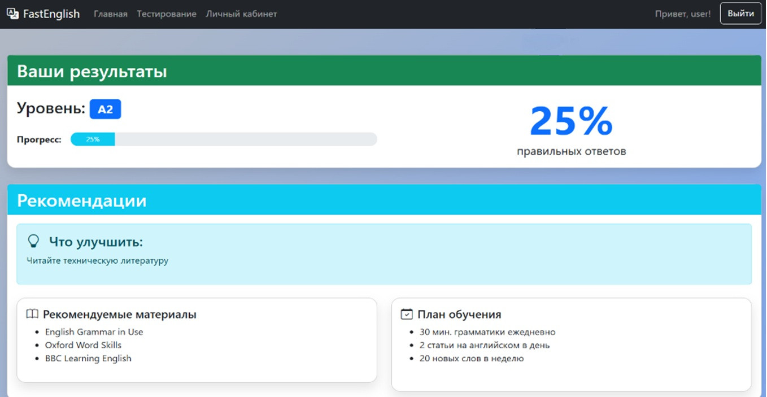Click the 30 мин. грамматики ежедневно item

tap(487, 332)
